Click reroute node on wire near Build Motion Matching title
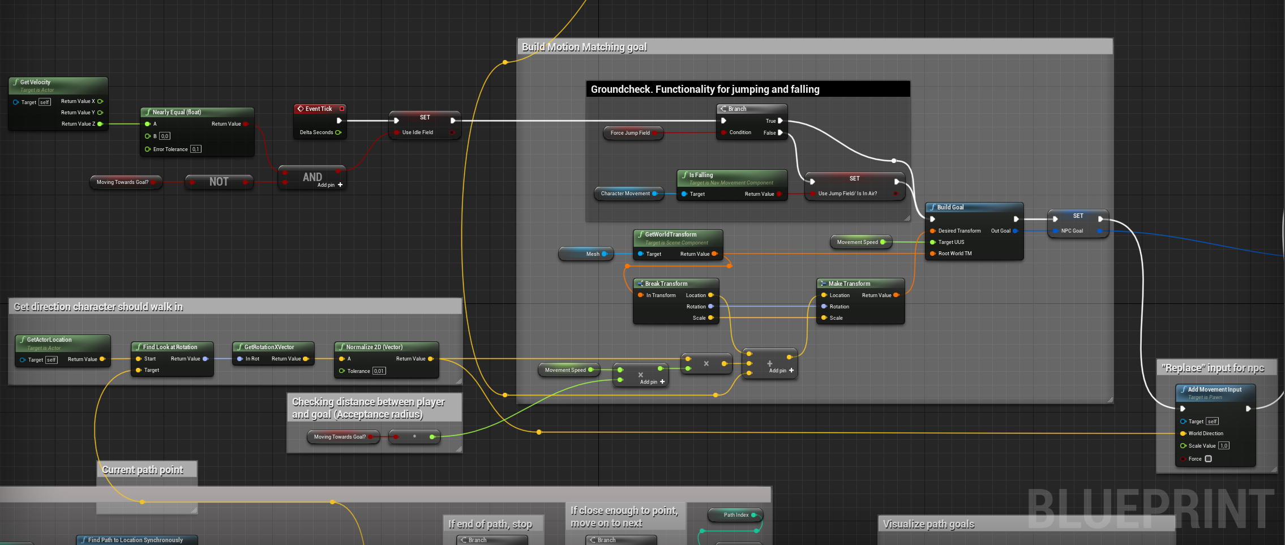Viewport: 1285px width, 545px height. [505, 62]
